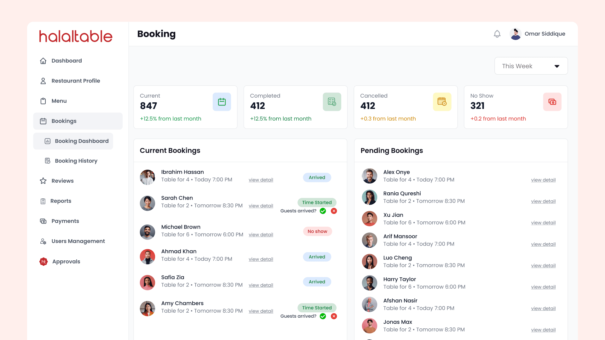Click the Reviews star icon

(43, 181)
